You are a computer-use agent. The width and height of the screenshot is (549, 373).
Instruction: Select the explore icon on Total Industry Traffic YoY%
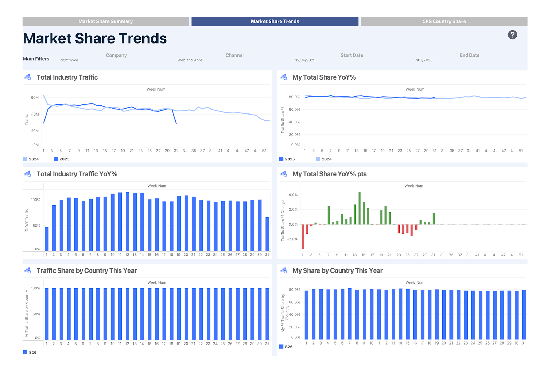point(28,174)
